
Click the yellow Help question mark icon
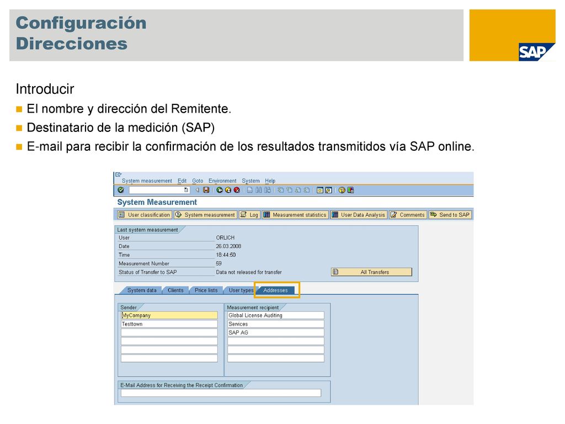click(x=342, y=190)
